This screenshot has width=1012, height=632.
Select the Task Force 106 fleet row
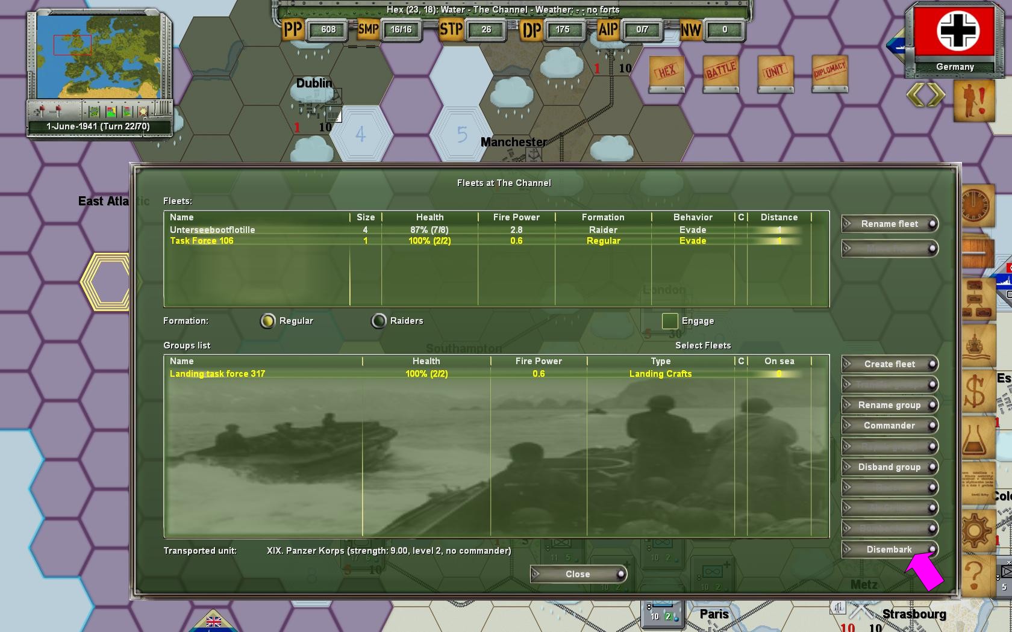tap(496, 241)
